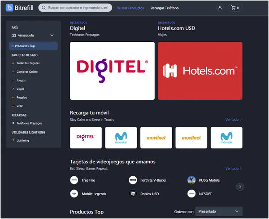Open the shopping cart icon
Screen dimensions: 269x219
click(x=235, y=8)
